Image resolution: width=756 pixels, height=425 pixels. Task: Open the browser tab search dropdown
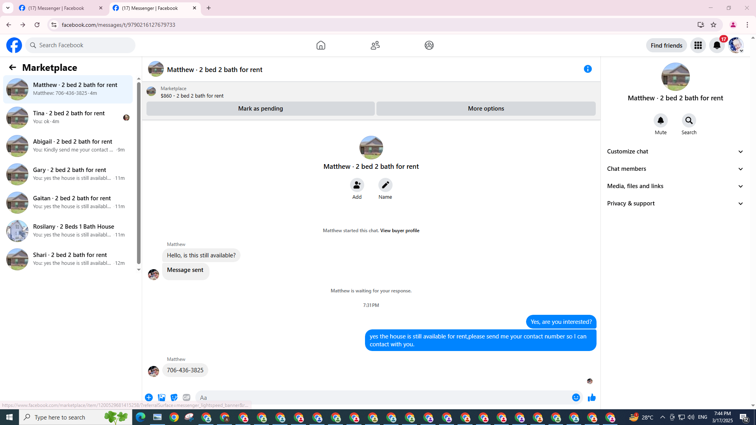8,8
